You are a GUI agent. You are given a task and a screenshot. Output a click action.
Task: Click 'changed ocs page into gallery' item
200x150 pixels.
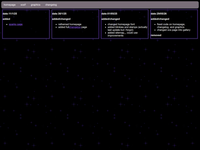coord(174,30)
